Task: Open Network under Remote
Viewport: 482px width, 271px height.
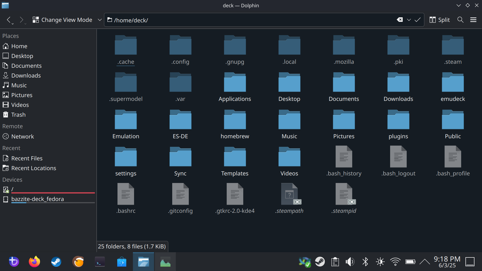Action: coord(48,137)
